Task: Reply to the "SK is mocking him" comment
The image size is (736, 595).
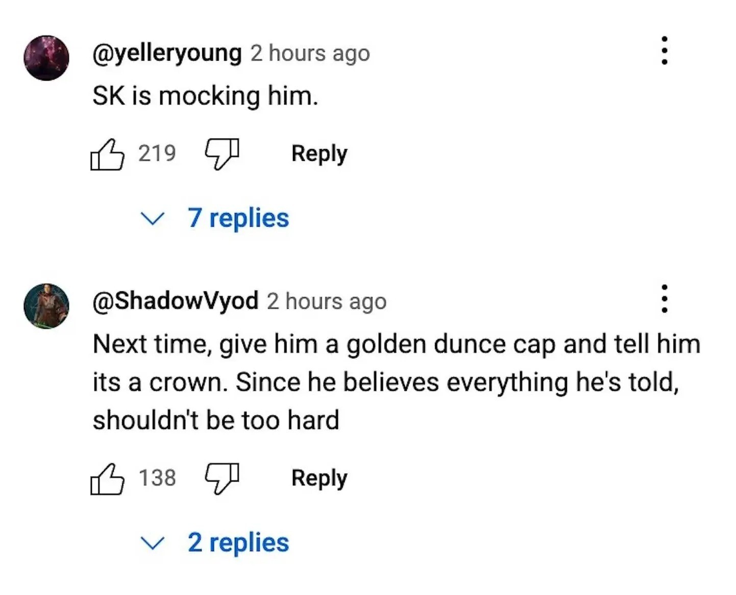Action: 320,154
